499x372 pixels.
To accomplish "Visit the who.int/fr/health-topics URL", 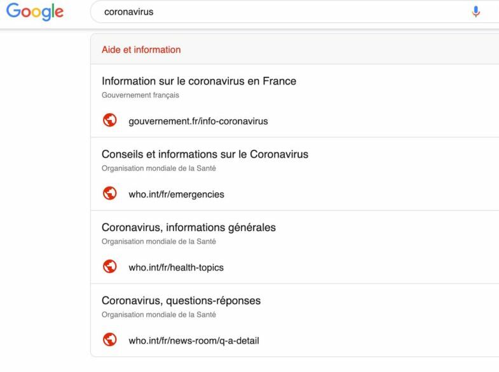I will click(176, 267).
